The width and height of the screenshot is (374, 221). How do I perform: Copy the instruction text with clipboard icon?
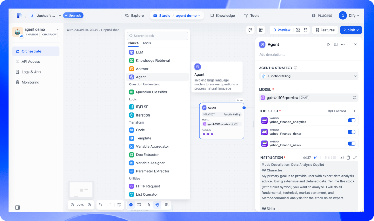348,158
